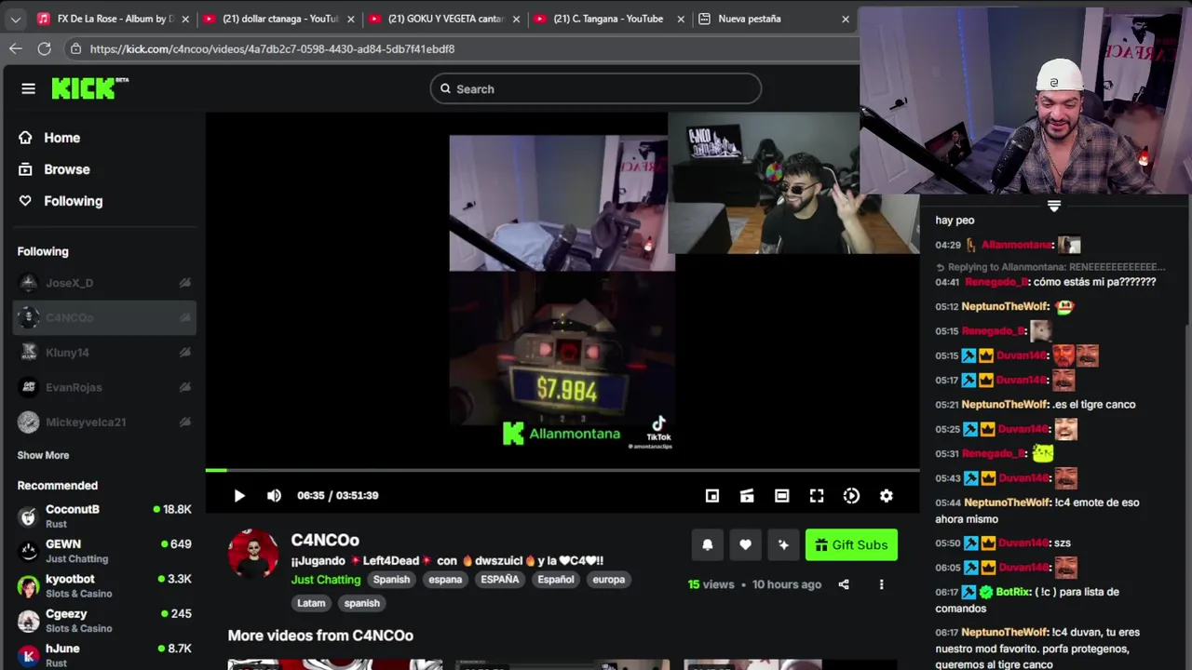Open Kluny14 followed channel
The width and height of the screenshot is (1192, 670).
tap(104, 353)
